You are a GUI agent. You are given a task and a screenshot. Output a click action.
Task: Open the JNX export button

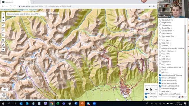click(x=5, y=90)
